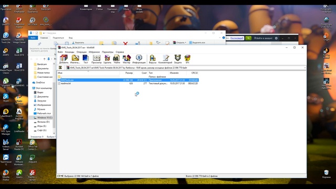Expand the archive path dropdown in WinRAR

coord(304,68)
